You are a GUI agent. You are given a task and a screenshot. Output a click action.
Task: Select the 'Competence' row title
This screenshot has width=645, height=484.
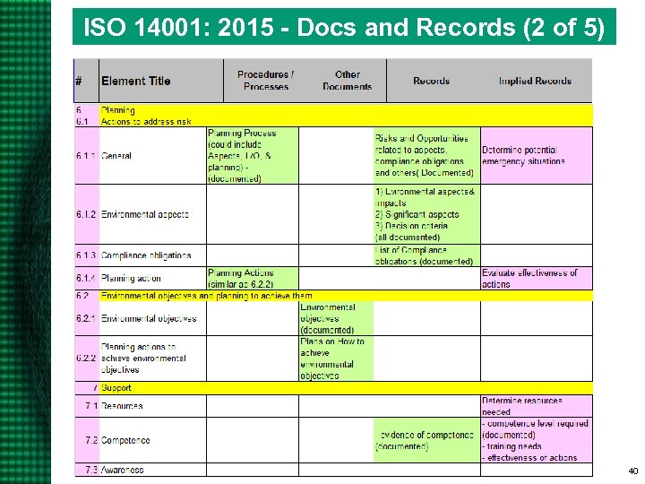[x=125, y=440]
